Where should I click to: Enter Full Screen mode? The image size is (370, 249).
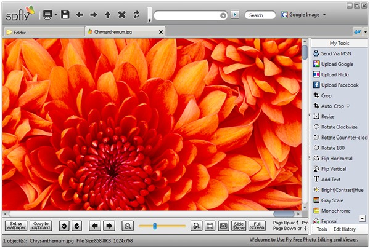[257, 226]
